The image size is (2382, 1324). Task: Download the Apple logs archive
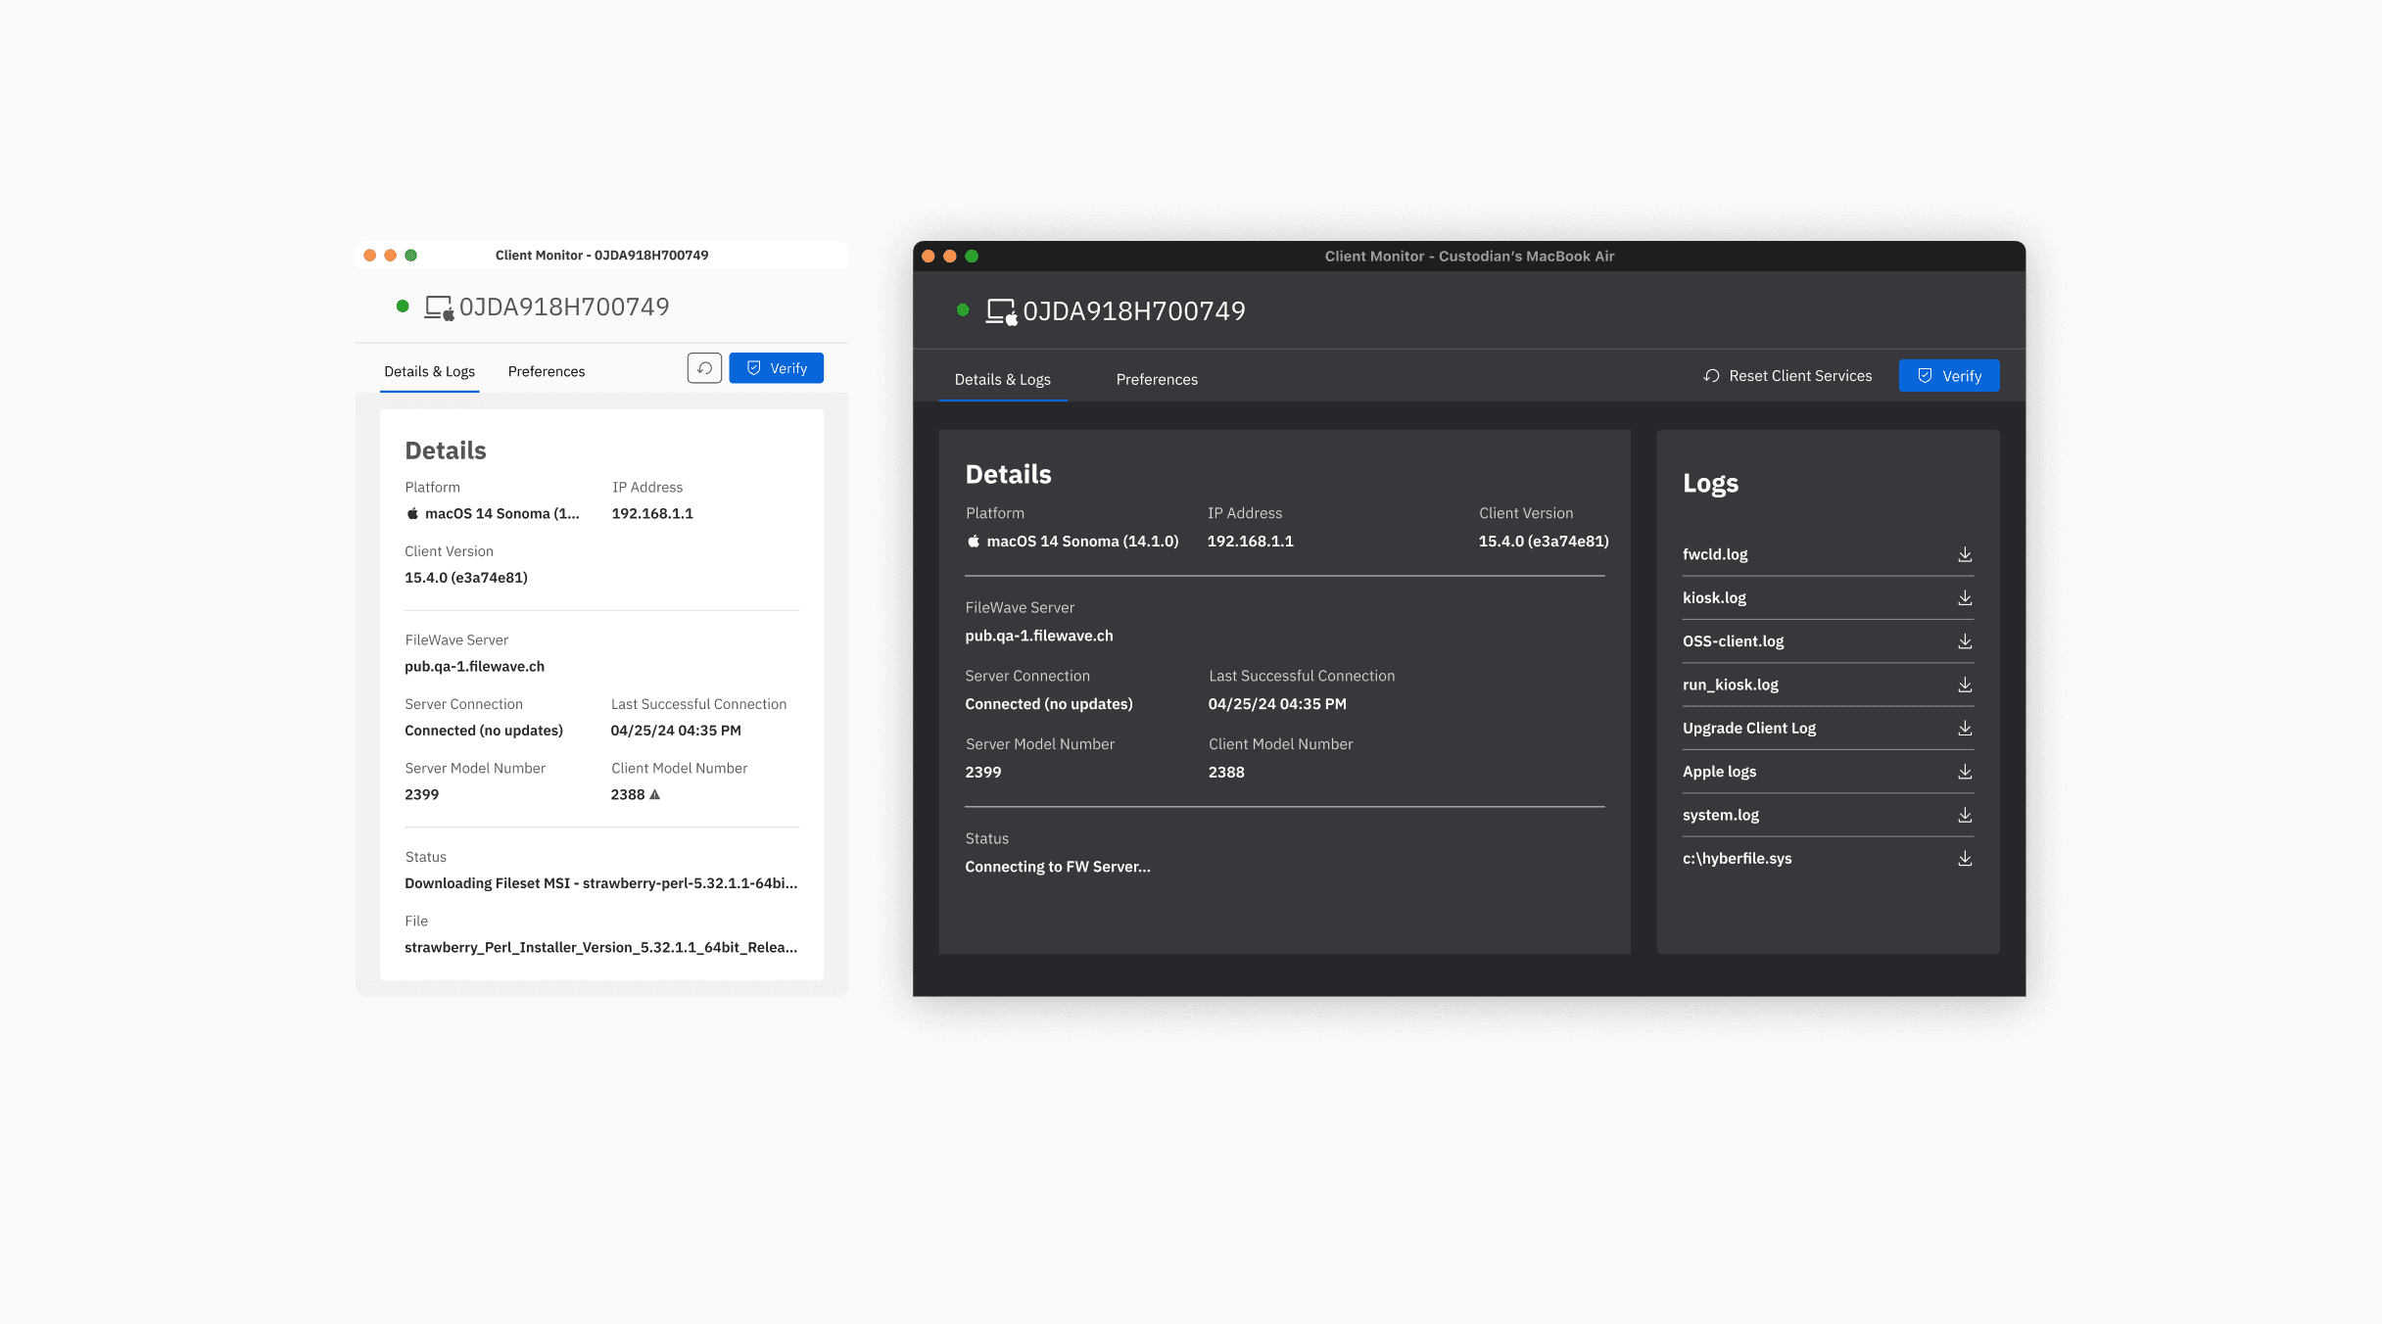[x=1965, y=772]
